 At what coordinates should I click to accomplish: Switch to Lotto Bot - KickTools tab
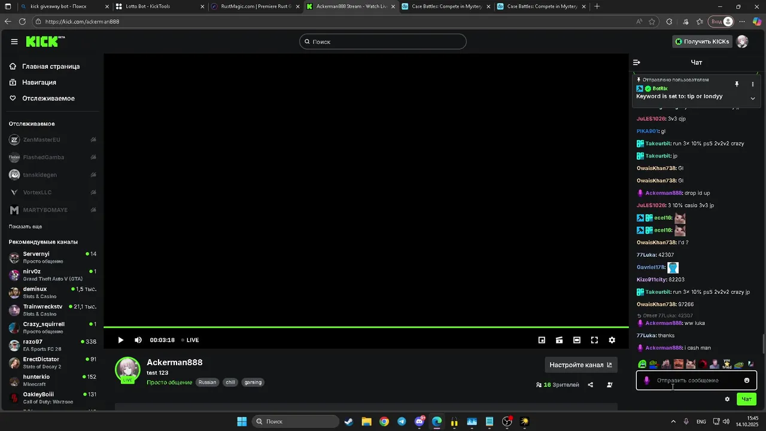point(159,7)
